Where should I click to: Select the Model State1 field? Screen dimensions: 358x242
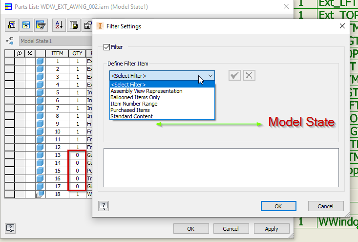pos(56,41)
